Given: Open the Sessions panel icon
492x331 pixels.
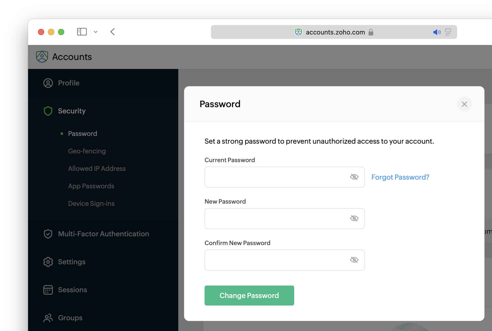Looking at the screenshot, I should [48, 290].
